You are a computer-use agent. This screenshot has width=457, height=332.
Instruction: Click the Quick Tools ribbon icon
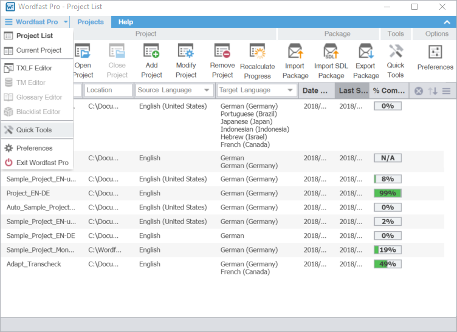pyautogui.click(x=396, y=50)
